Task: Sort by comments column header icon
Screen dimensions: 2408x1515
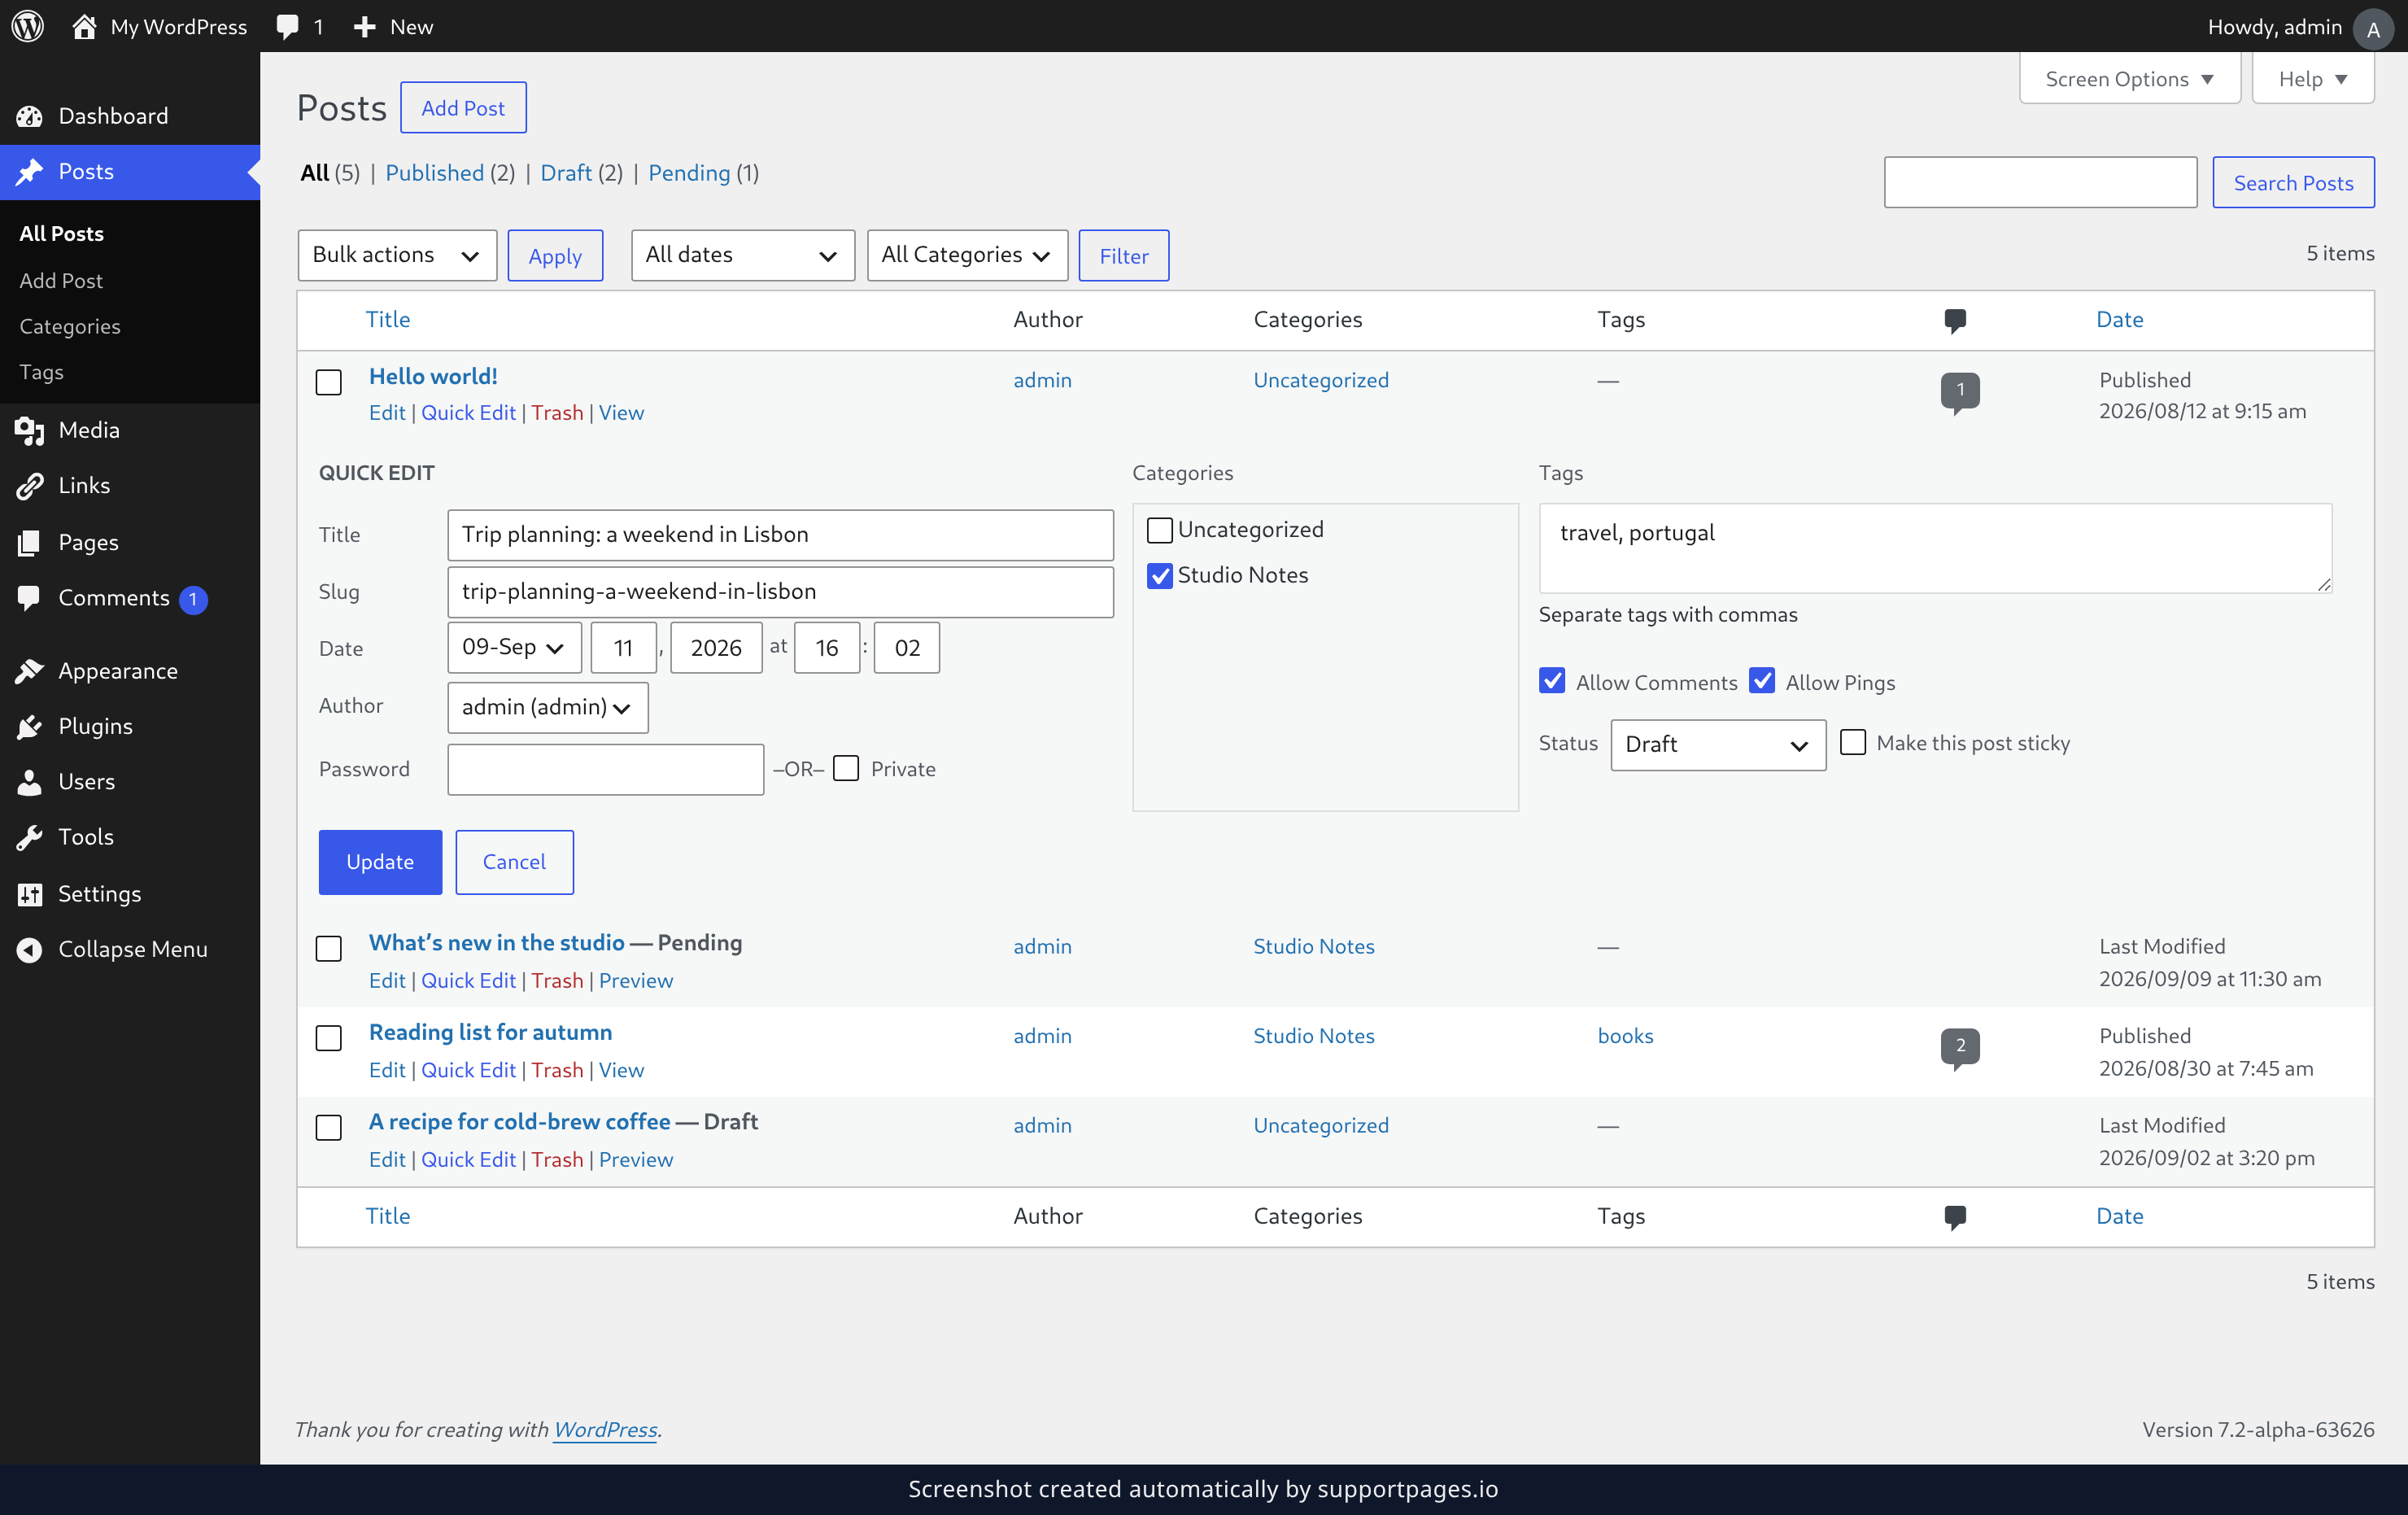Action: click(x=1955, y=320)
